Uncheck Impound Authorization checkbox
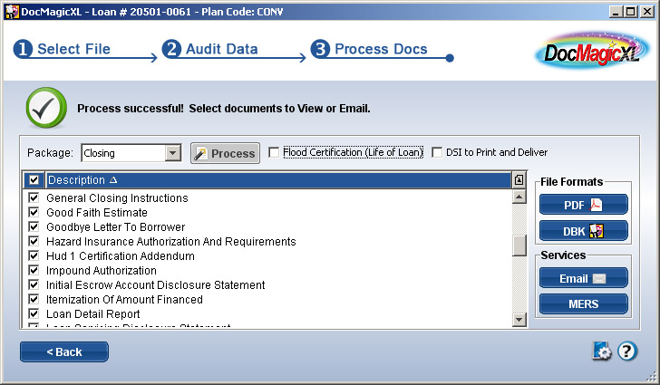The width and height of the screenshot is (660, 385). pyautogui.click(x=34, y=270)
